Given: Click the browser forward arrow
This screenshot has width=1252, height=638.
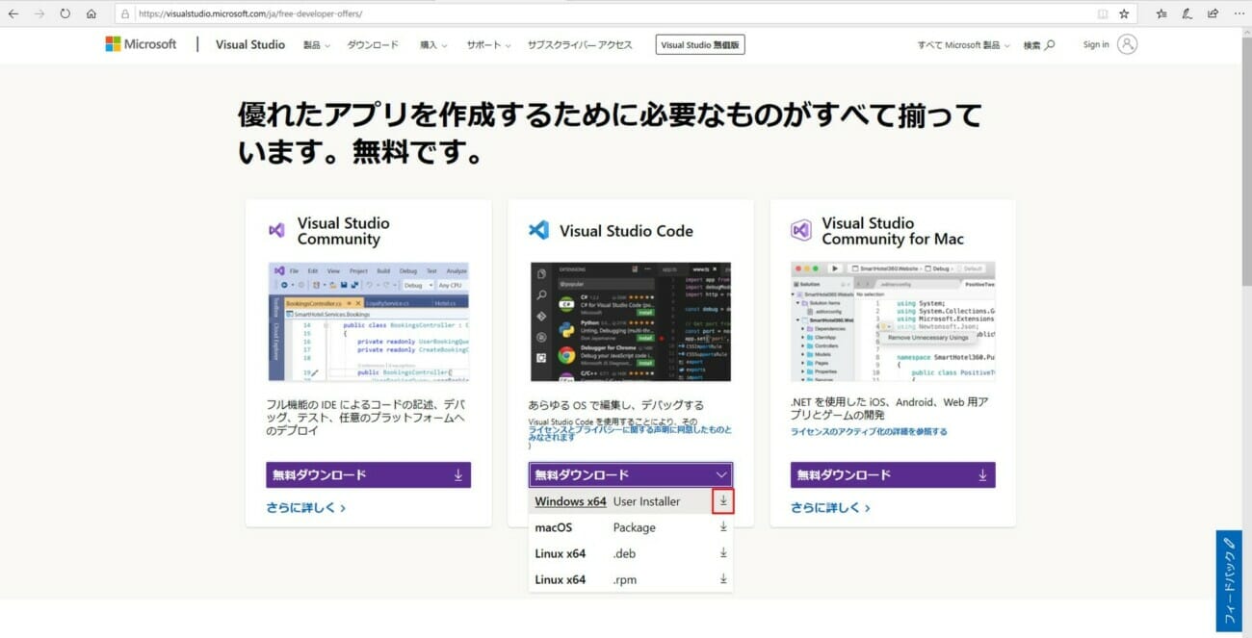Looking at the screenshot, I should tap(39, 14).
